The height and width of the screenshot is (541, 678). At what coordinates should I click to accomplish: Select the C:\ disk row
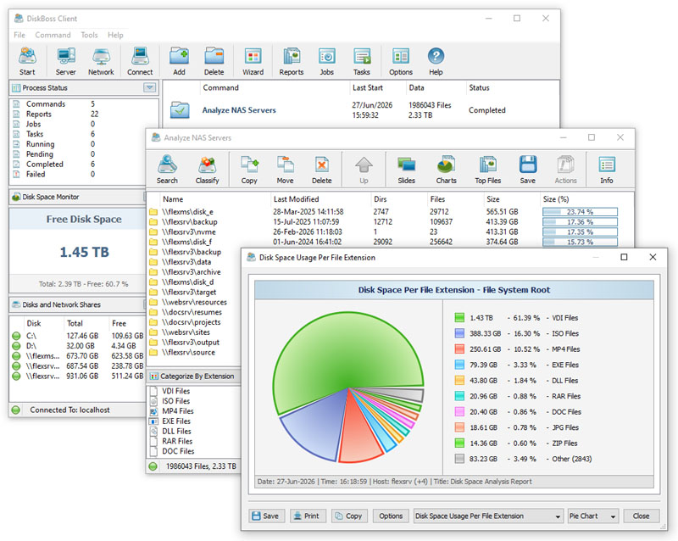[78, 336]
